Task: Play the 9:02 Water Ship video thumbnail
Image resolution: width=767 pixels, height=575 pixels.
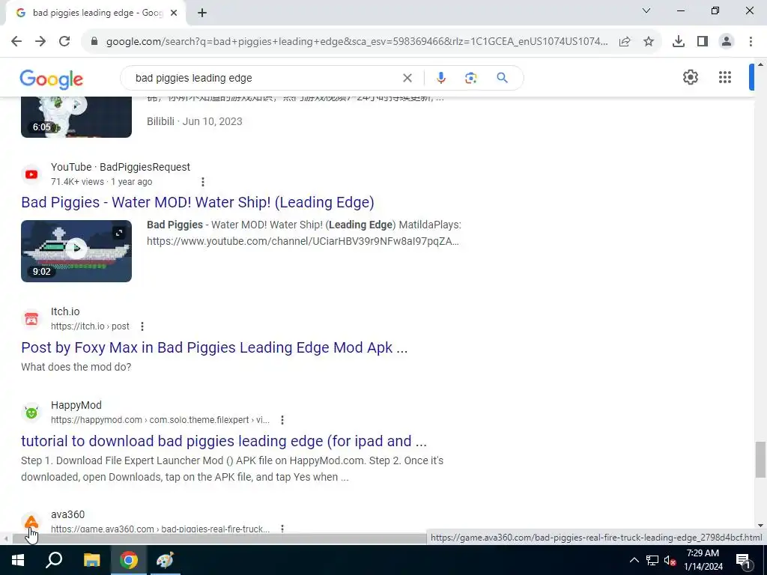Action: tap(76, 251)
